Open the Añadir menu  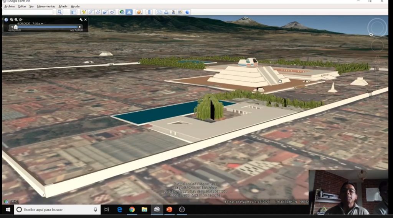63,7
